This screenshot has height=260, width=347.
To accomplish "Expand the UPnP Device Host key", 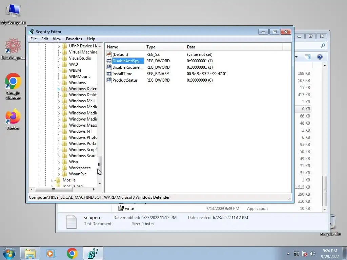I will 59,46.
